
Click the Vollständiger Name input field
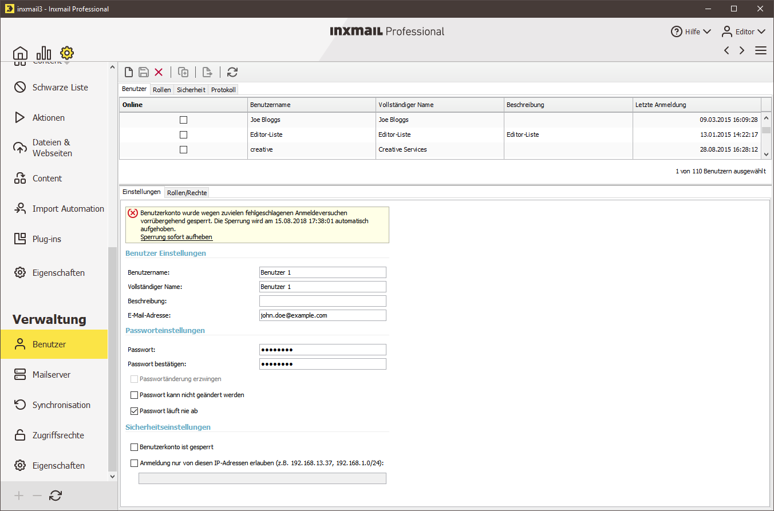coord(323,287)
